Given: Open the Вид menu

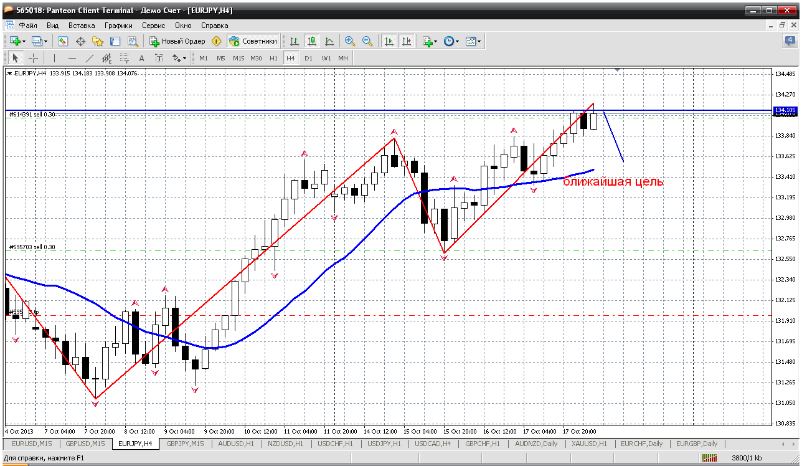Looking at the screenshot, I should (53, 26).
